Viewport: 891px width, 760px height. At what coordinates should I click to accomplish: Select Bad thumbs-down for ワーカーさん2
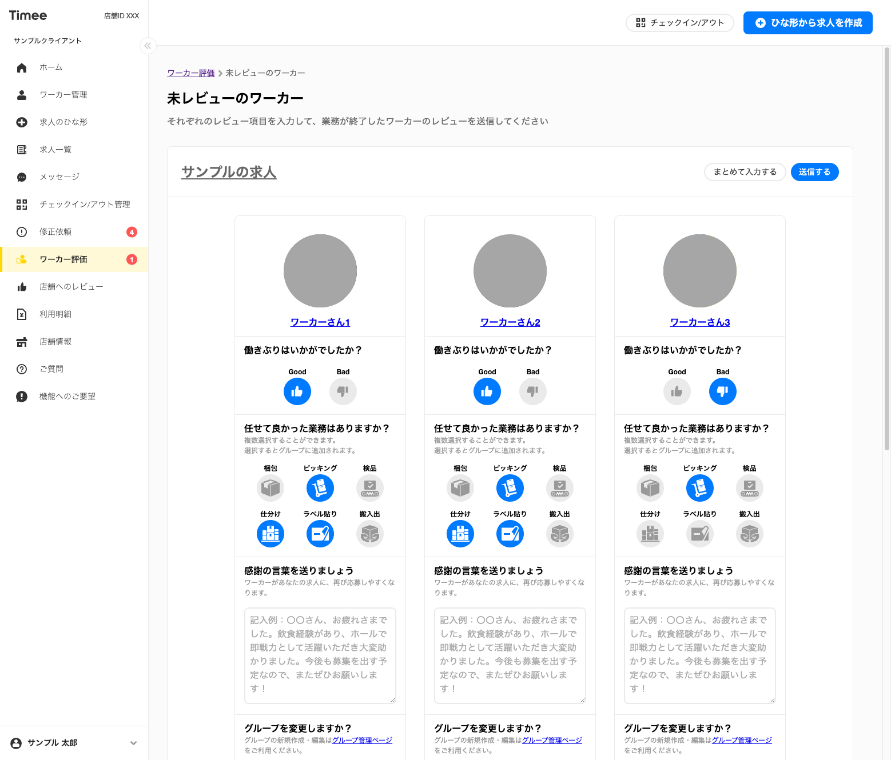[x=533, y=391]
